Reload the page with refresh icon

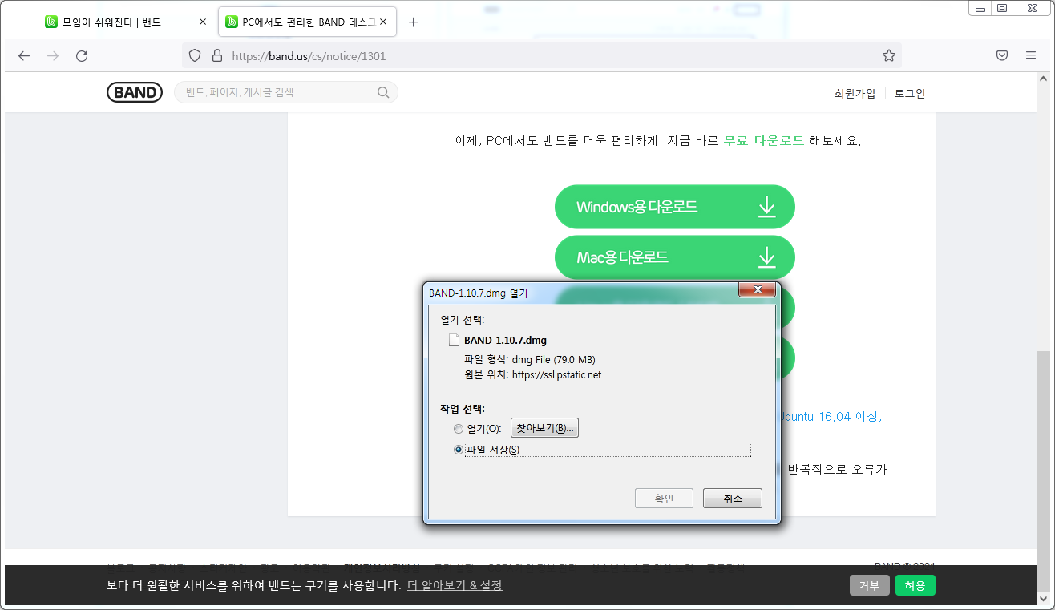point(82,55)
